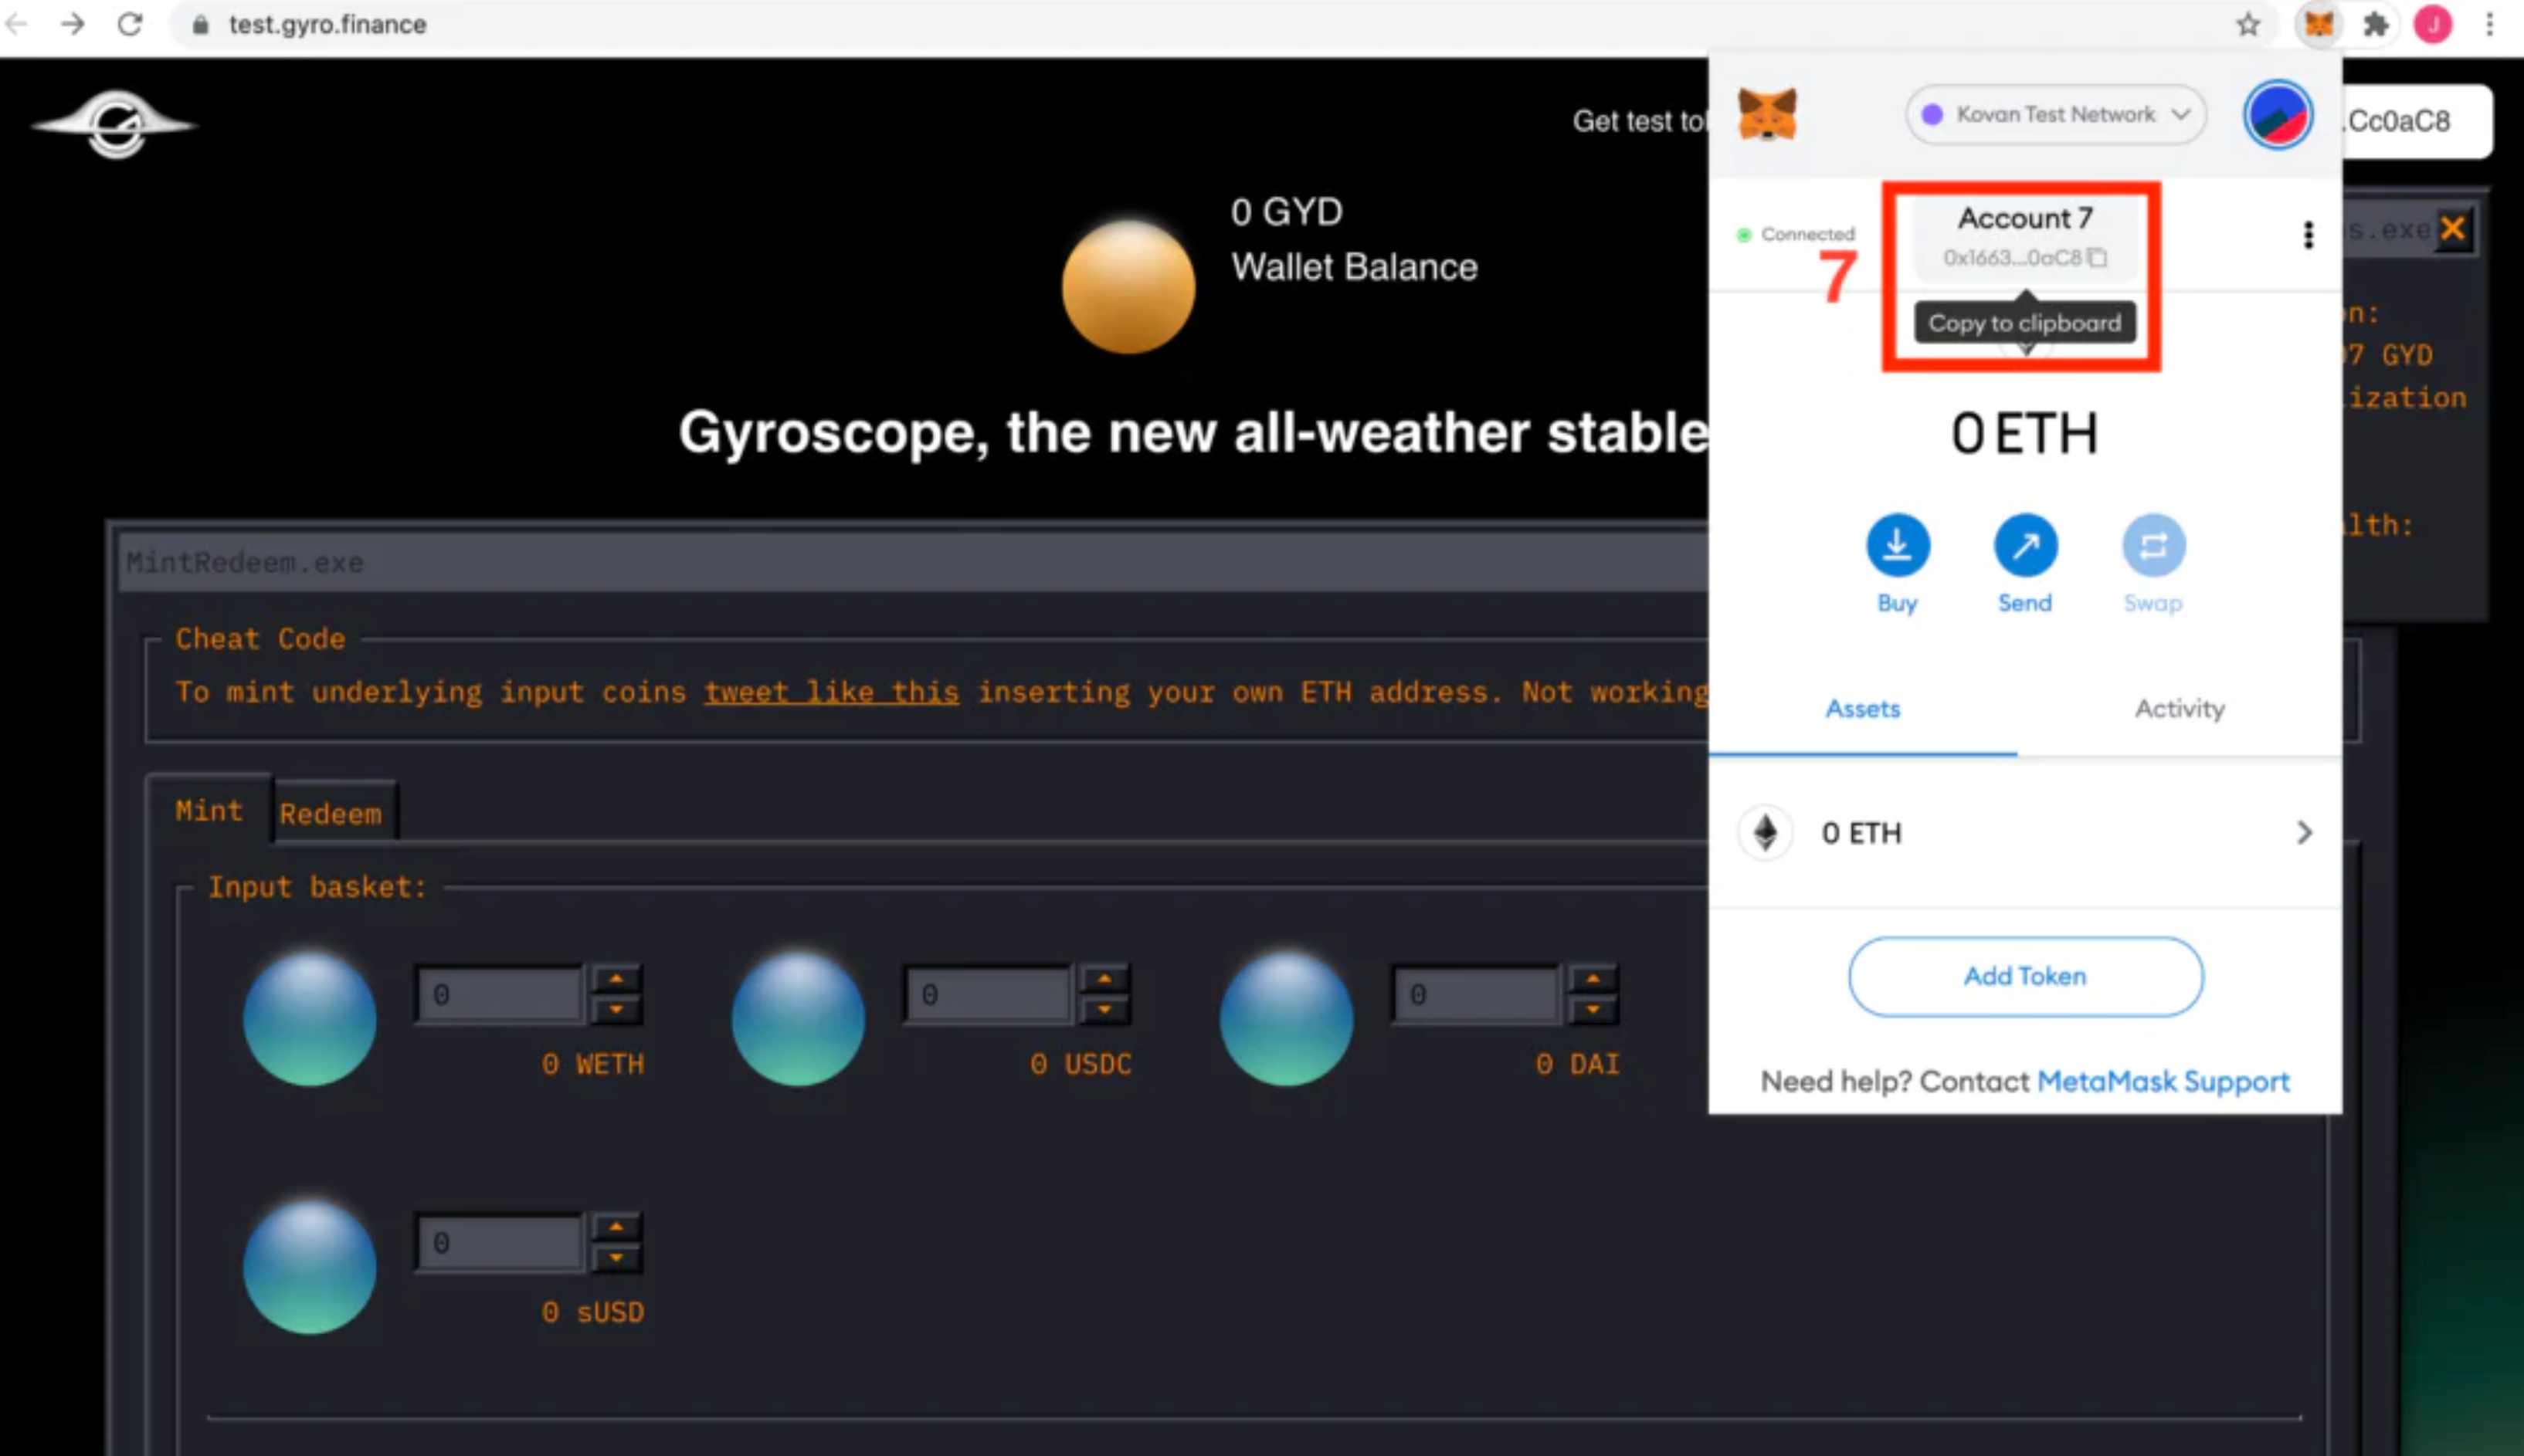Screen dimensions: 2524x1456
Task: Decrease the DAI amount with down arrow
Action: tap(1593, 1010)
